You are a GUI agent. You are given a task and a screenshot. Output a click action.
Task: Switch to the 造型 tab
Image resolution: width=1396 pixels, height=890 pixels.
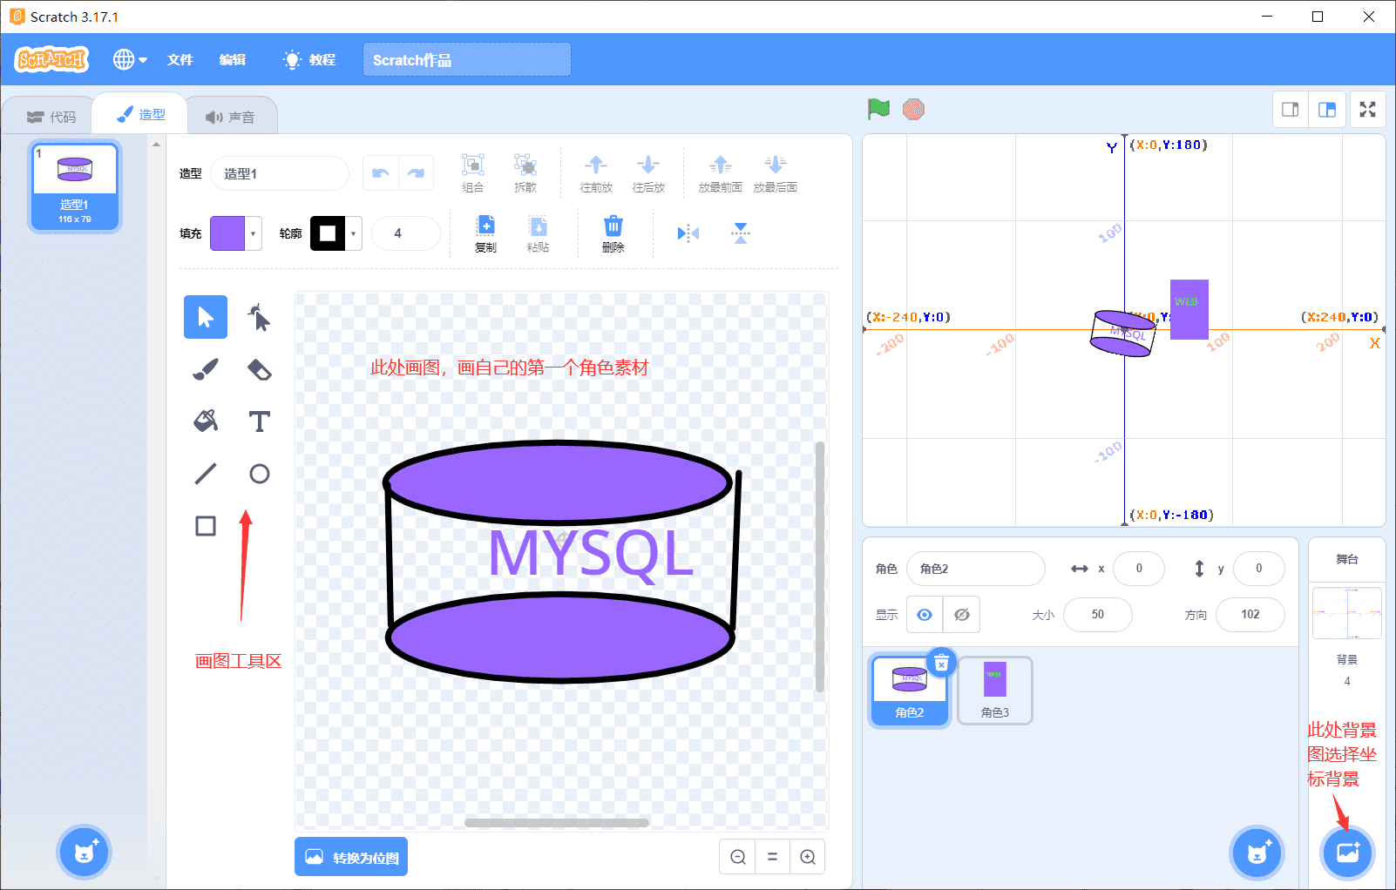pyautogui.click(x=141, y=114)
